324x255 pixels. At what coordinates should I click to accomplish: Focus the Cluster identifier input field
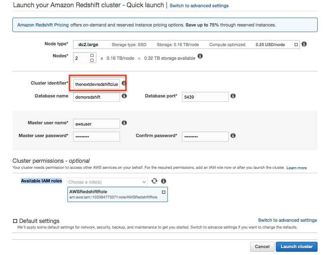pos(96,84)
